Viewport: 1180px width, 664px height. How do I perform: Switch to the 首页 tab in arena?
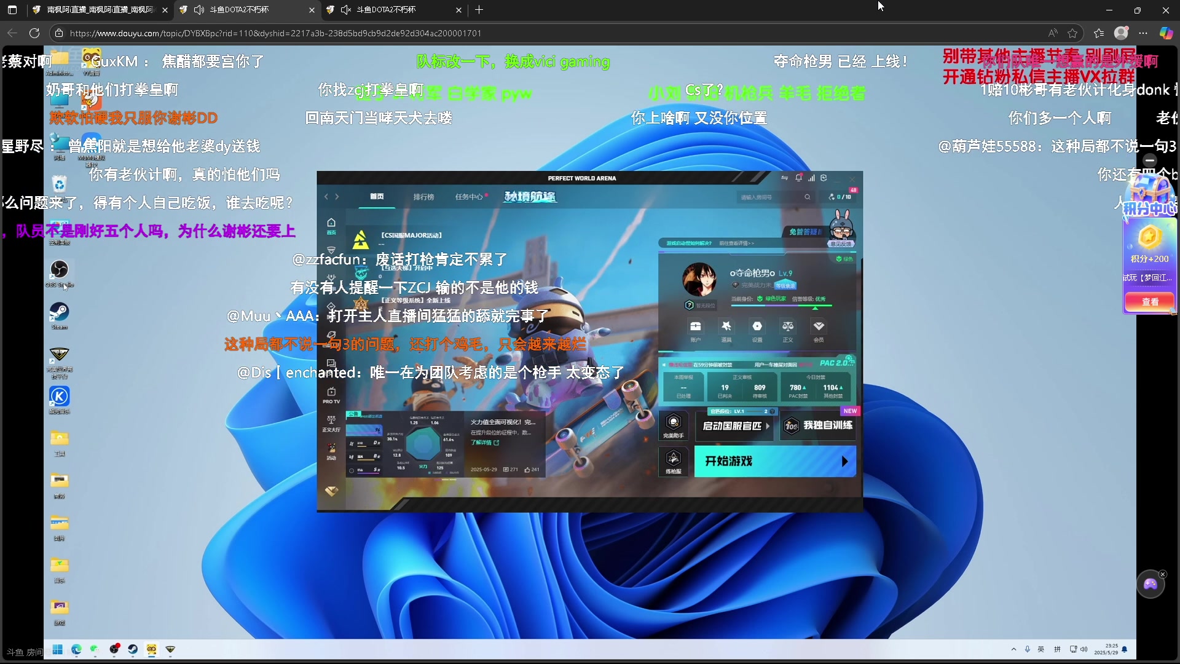tap(377, 197)
